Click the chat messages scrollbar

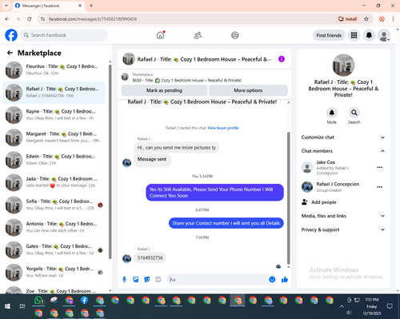(x=288, y=197)
